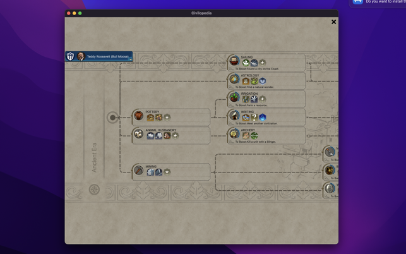Choose the Writing quill tech icon

click(234, 116)
